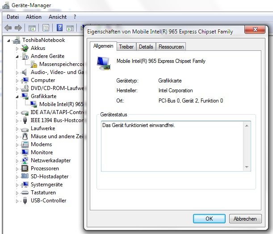Expand the USB-Controller tree node
The width and height of the screenshot is (273, 234).
(17, 201)
